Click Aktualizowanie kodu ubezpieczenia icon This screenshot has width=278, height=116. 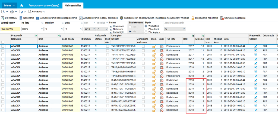[x=37, y=18]
